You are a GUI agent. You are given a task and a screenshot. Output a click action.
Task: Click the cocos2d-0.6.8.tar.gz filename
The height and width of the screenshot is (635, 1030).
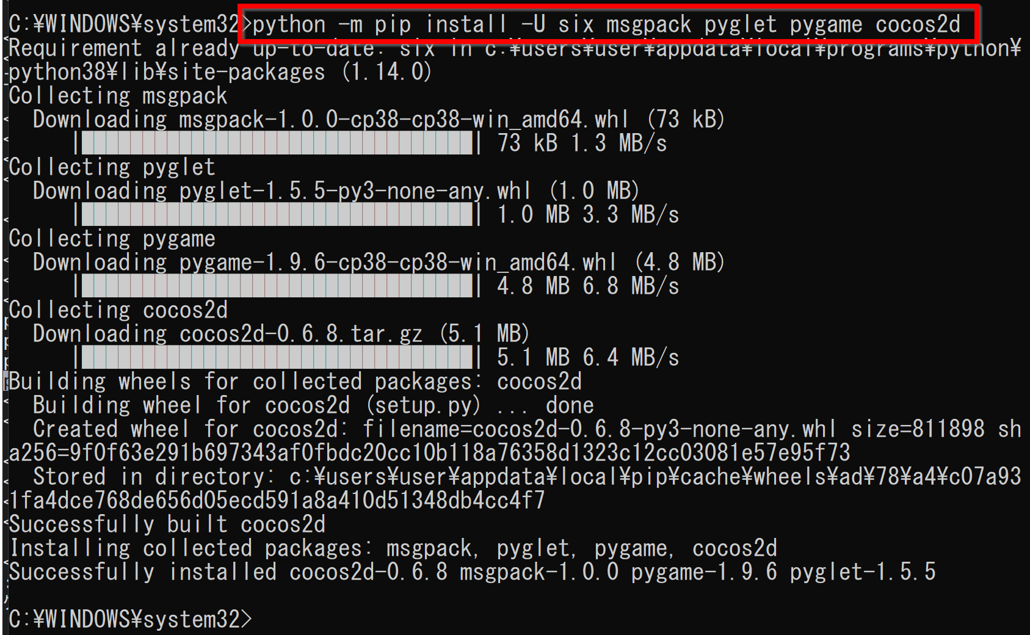pos(300,334)
